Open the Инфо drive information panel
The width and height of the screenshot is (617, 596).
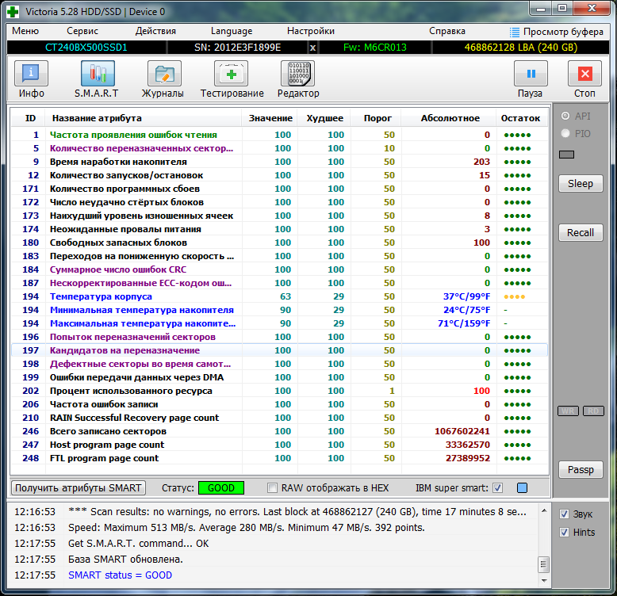point(31,79)
